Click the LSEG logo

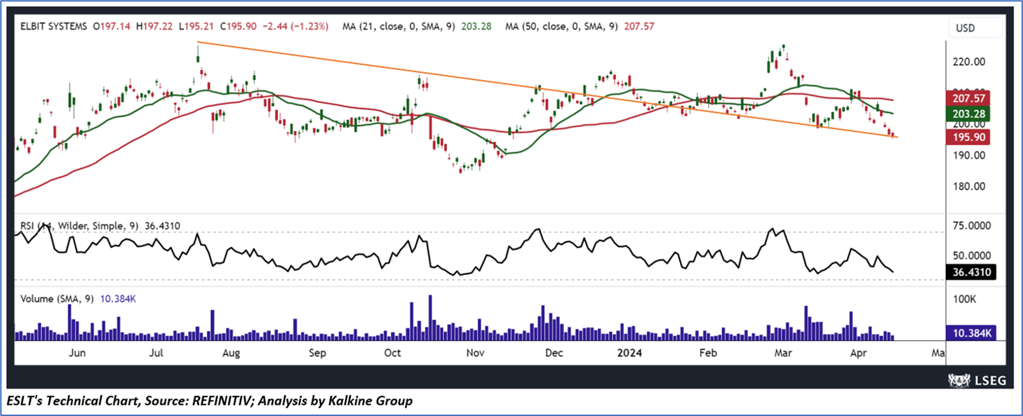975,380
